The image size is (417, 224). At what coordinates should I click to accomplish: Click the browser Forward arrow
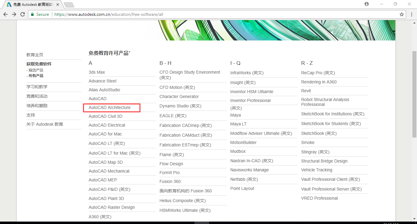(14, 14)
